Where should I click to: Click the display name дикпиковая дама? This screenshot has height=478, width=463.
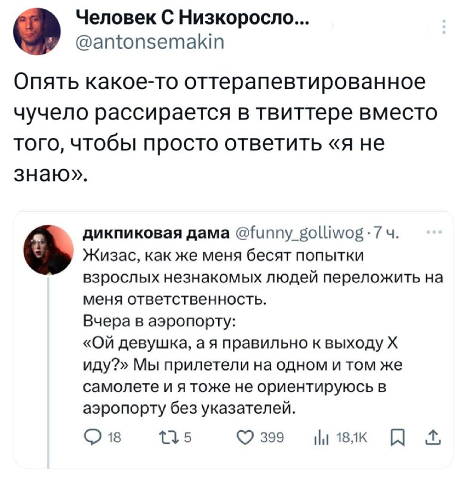(157, 233)
